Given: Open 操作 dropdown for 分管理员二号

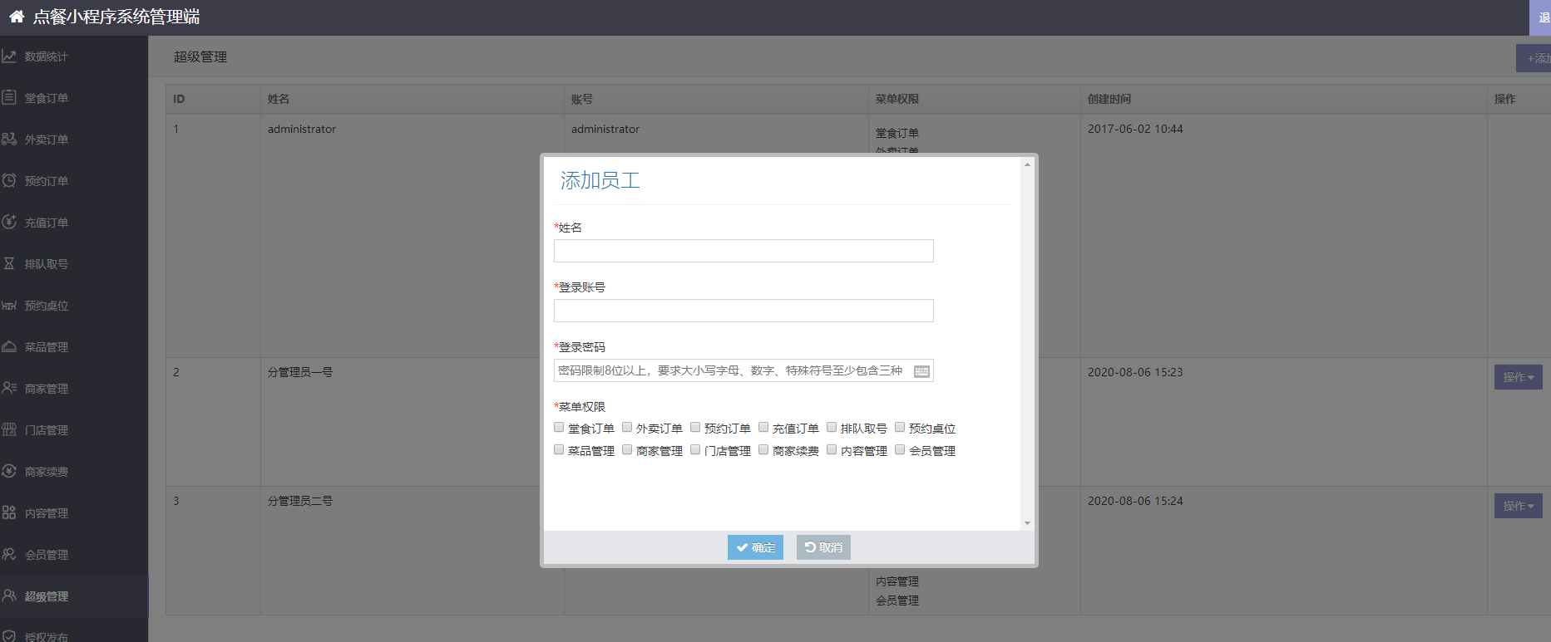Looking at the screenshot, I should click(x=1518, y=506).
